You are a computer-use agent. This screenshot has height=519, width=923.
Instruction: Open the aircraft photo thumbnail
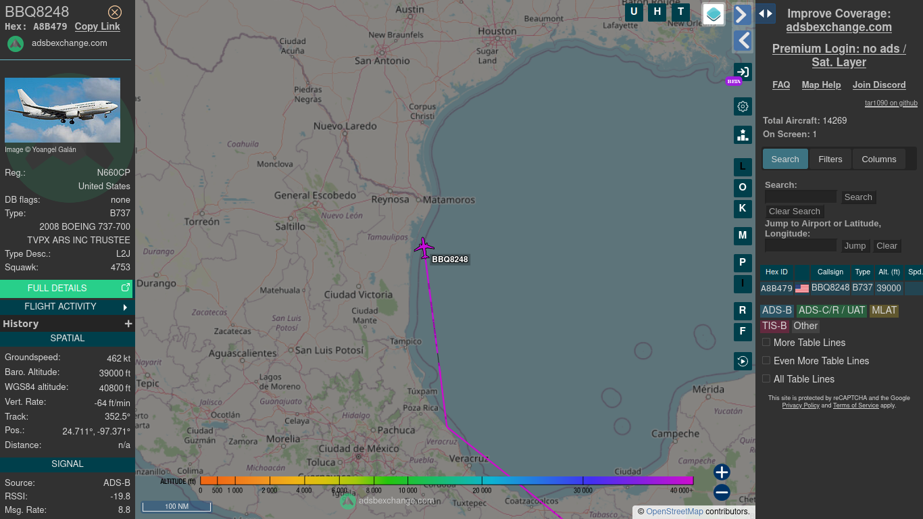[62, 110]
